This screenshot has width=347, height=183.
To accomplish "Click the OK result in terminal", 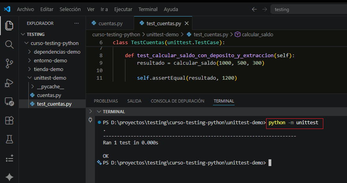I will coord(106,156).
